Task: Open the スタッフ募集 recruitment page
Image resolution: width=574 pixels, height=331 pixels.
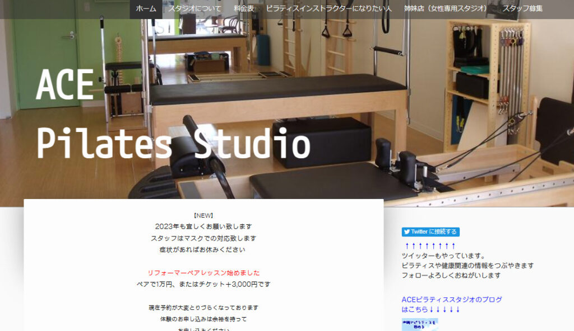Action: [522, 9]
